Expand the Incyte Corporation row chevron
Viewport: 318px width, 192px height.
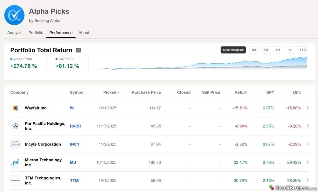(x=308, y=144)
